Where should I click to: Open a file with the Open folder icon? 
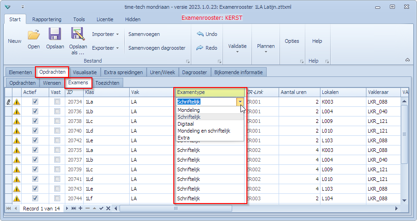(34, 35)
